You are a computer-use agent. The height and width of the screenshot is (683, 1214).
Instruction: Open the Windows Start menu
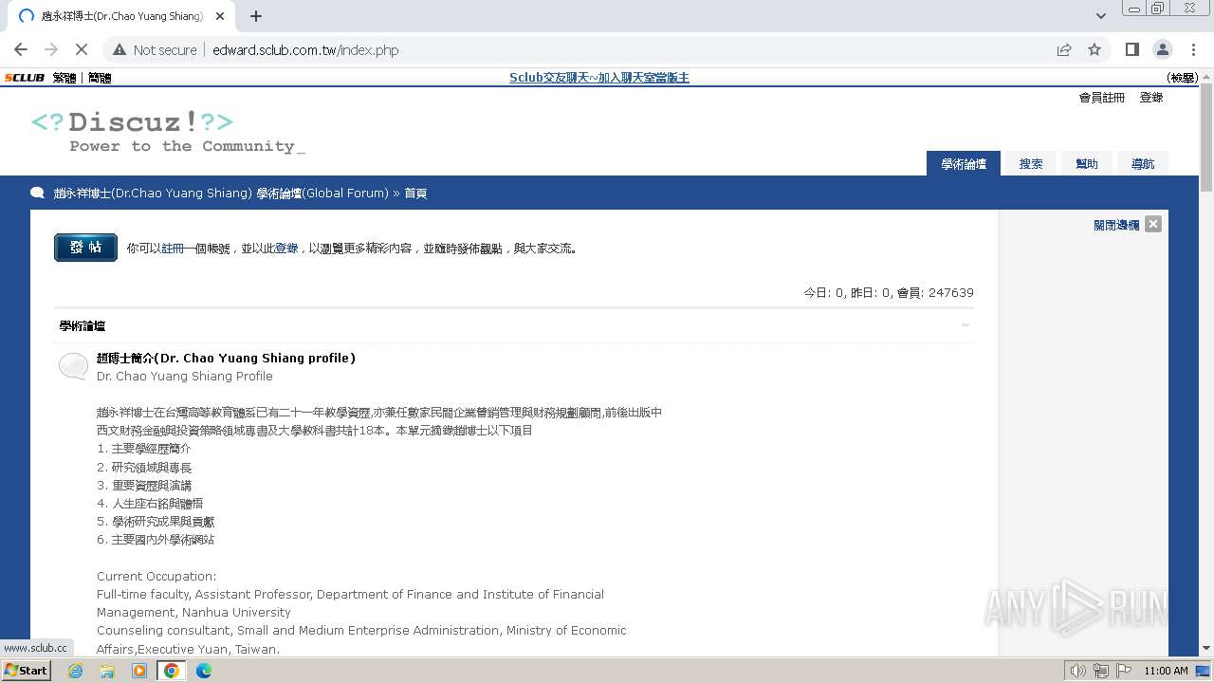(x=26, y=671)
